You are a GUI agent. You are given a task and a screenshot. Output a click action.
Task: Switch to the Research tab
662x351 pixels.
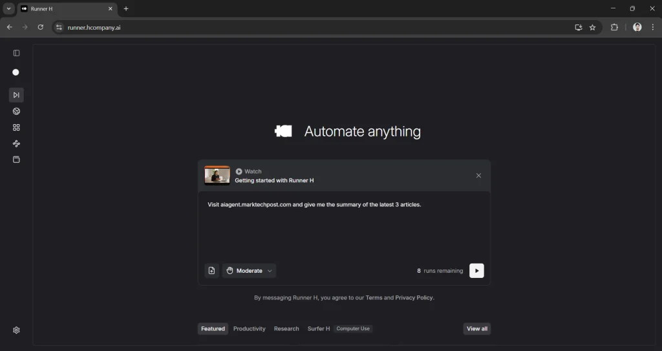pos(286,328)
